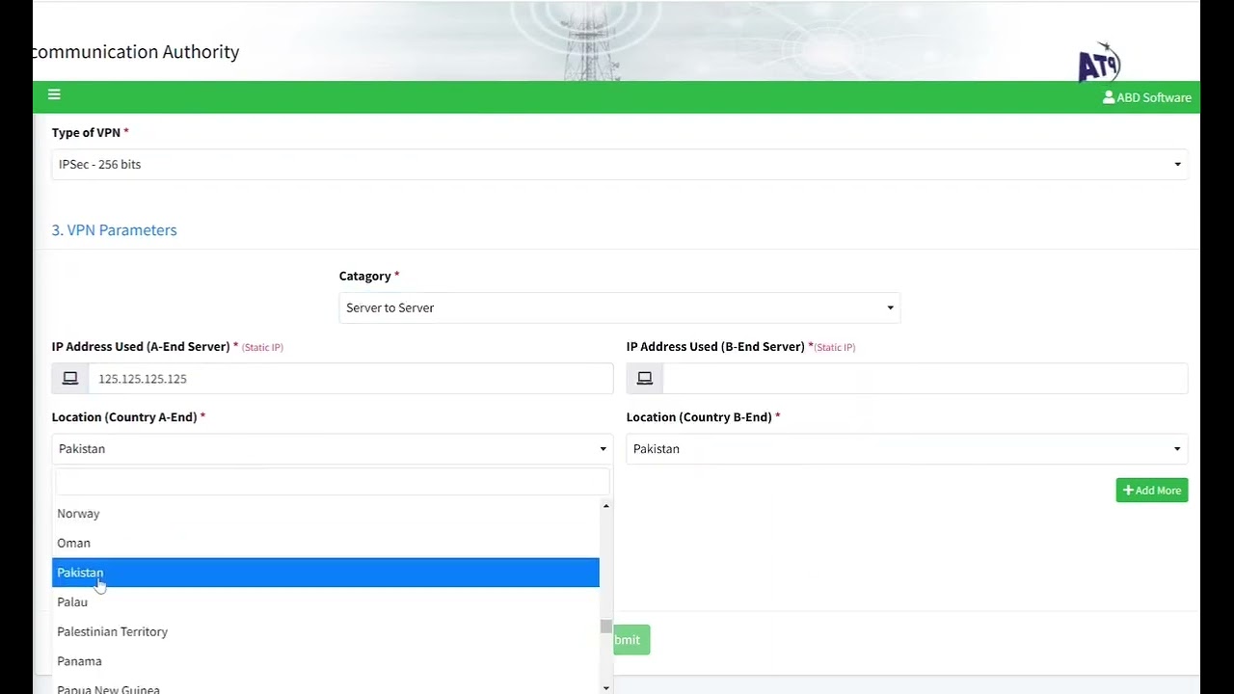Click the country search box in dropdown
This screenshot has height=694, width=1234.
click(333, 482)
